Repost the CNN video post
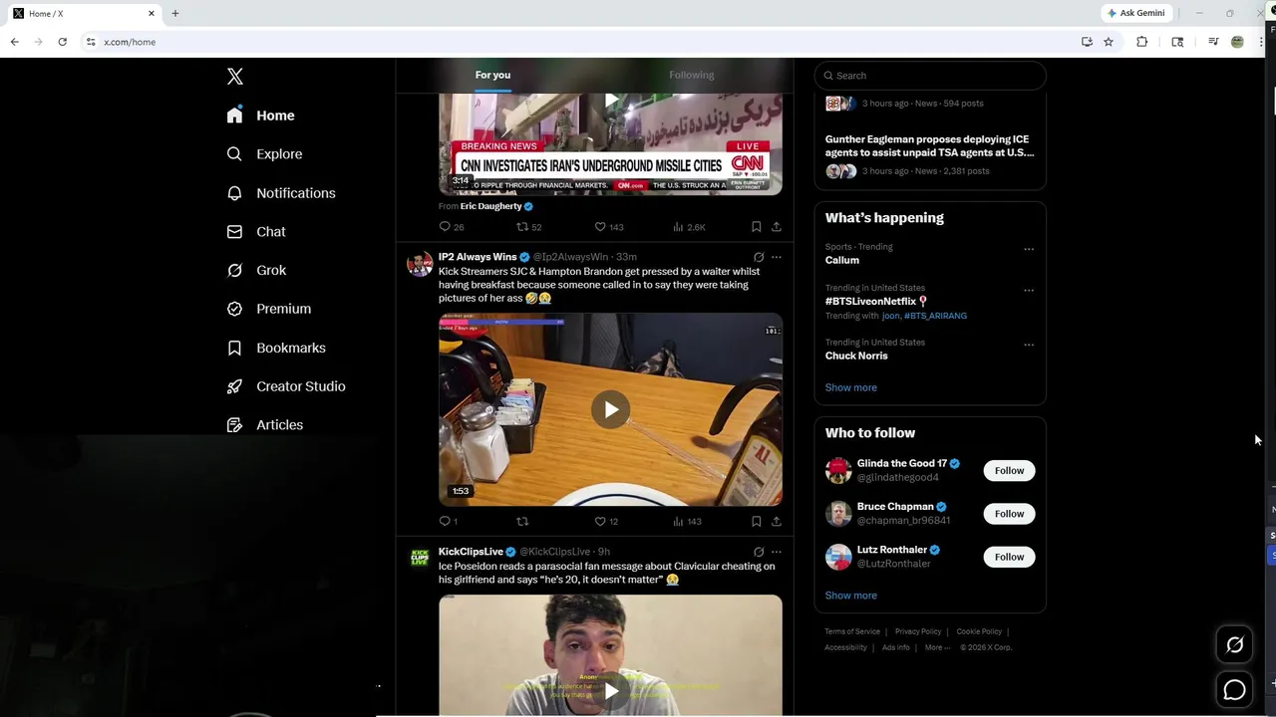The width and height of the screenshot is (1276, 717). [529, 227]
